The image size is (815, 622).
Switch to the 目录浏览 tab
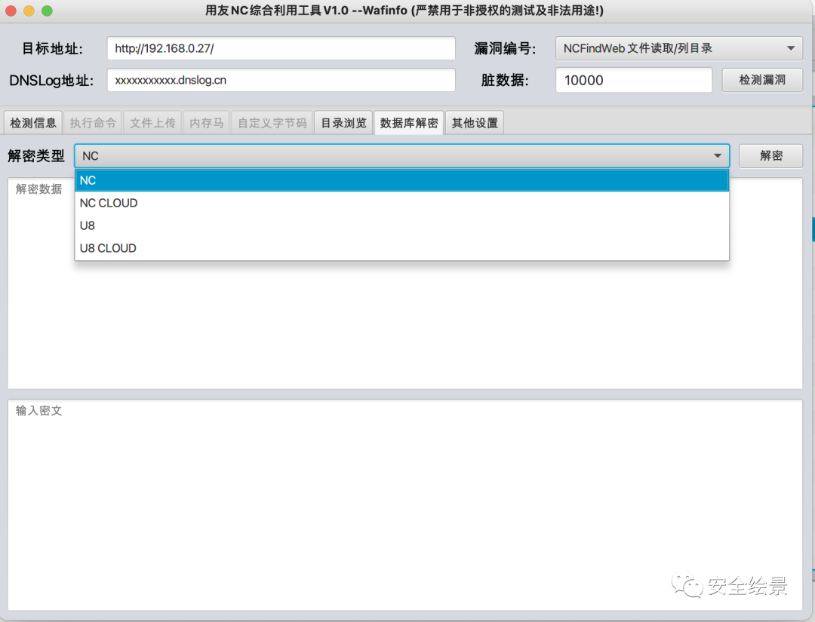[x=343, y=123]
